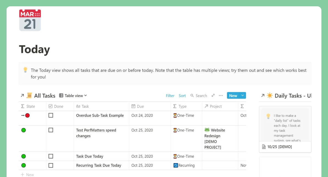
Task: Click the Due date in Recurring Task Due Today row
Action: coord(142,165)
